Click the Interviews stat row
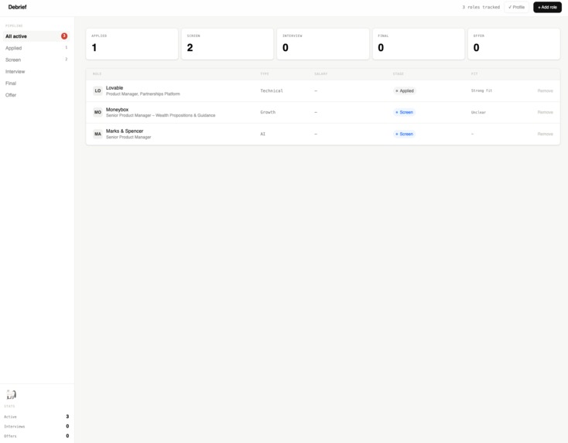 click(36, 426)
